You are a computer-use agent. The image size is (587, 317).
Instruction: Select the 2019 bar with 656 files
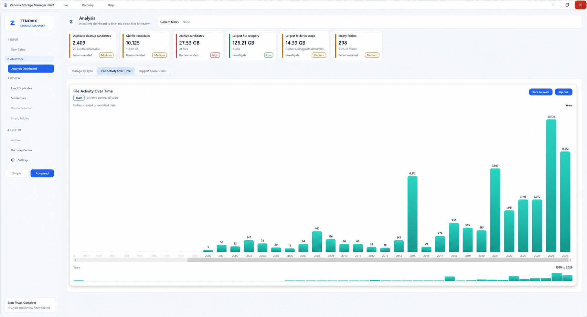click(468, 240)
